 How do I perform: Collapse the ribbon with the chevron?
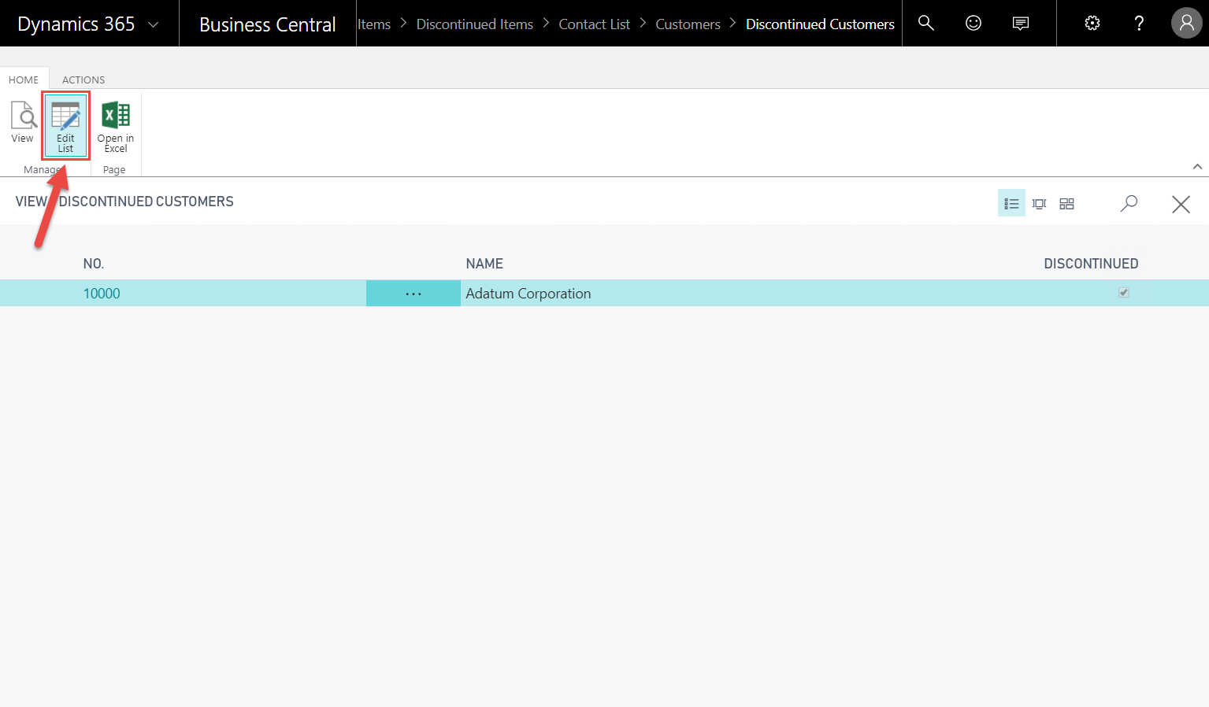1197,167
